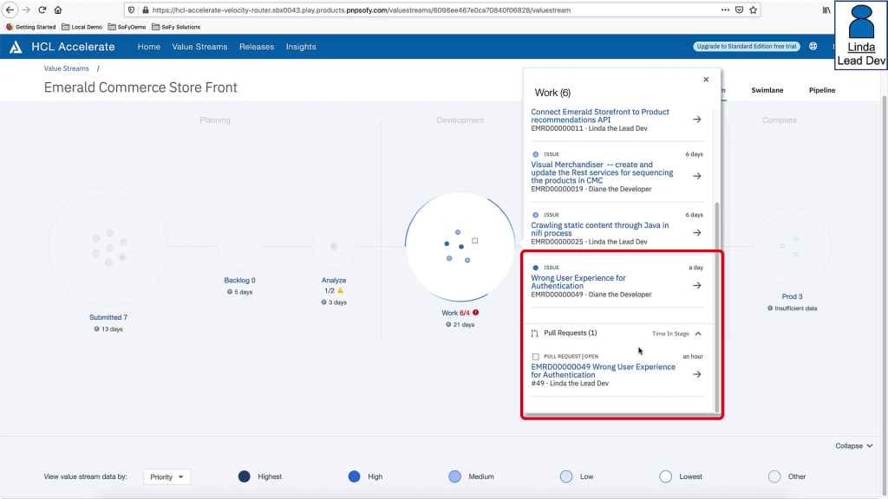This screenshot has height=499, width=888.
Task: Open arrow for Crawling static content issue
Action: pyautogui.click(x=696, y=233)
